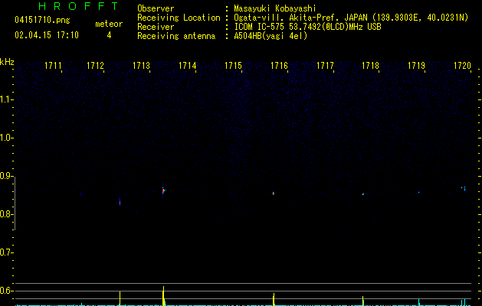Click time label 1713
482x306 pixels.
tap(141, 66)
